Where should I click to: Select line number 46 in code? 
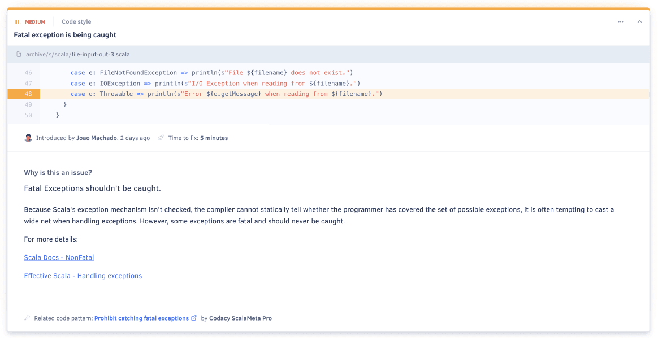point(28,73)
